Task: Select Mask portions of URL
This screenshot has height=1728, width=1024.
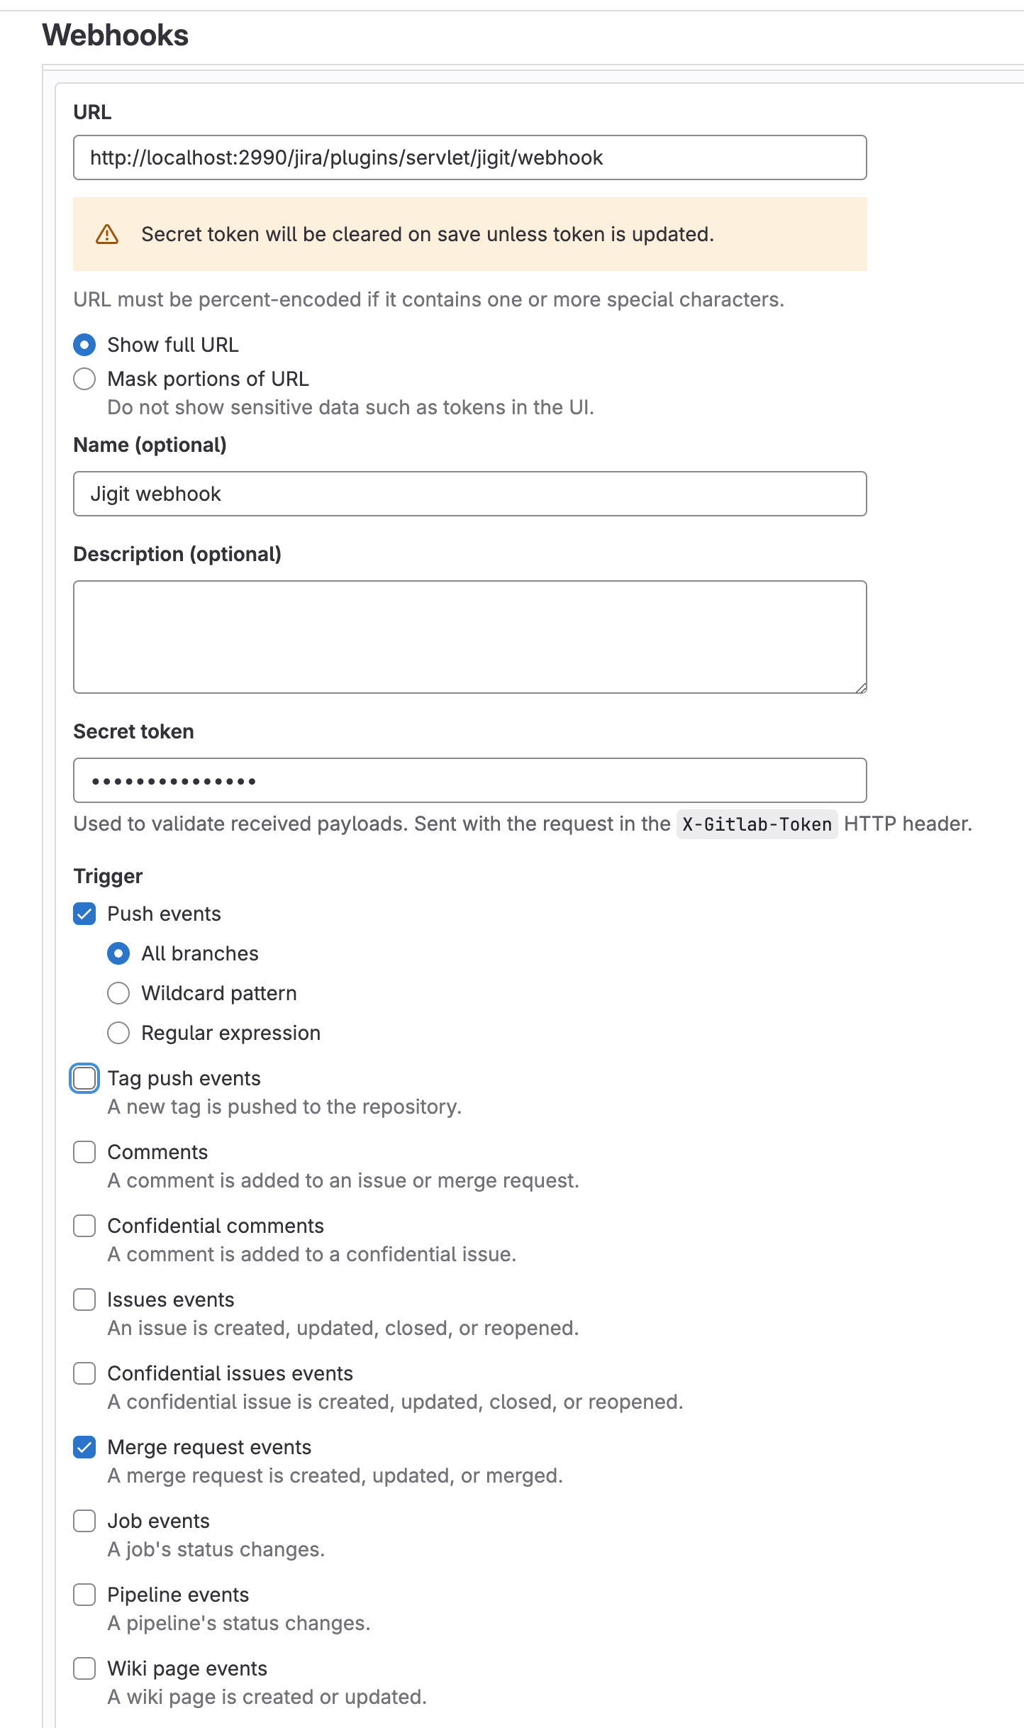Action: coord(84,379)
